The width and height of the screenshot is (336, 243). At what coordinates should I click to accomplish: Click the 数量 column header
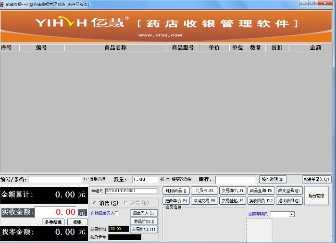tap(256, 47)
